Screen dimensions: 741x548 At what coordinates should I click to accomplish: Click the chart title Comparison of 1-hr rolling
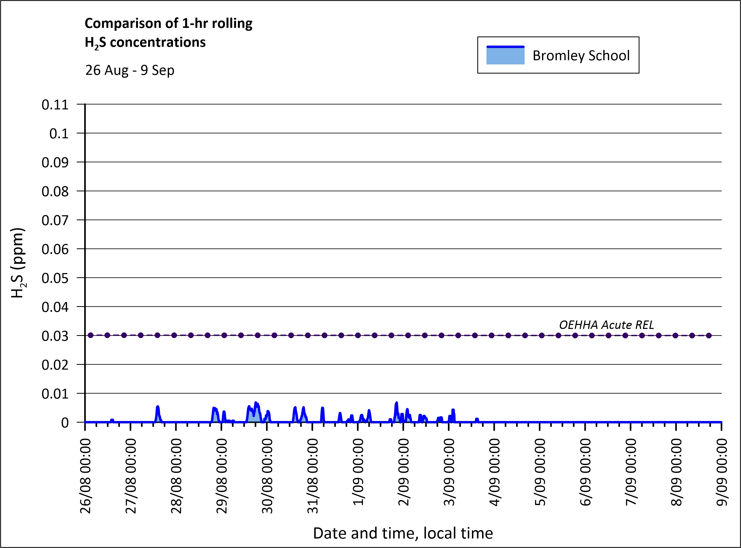168,23
